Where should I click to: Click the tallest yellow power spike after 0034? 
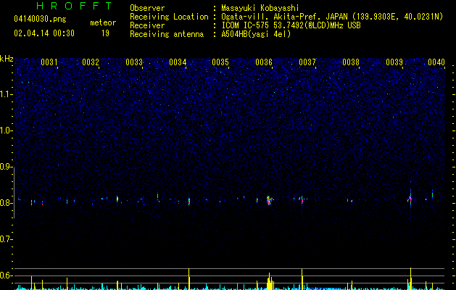[x=189, y=279]
